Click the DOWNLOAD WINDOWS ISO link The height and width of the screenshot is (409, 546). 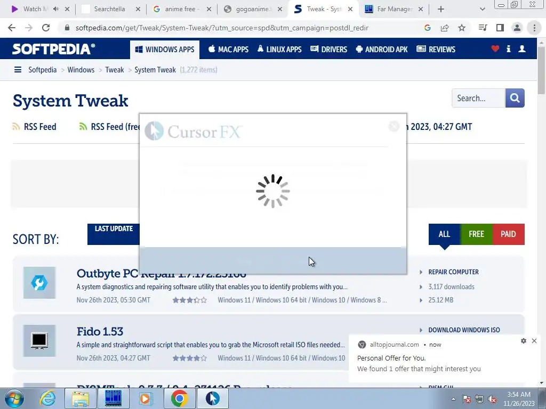tap(464, 330)
